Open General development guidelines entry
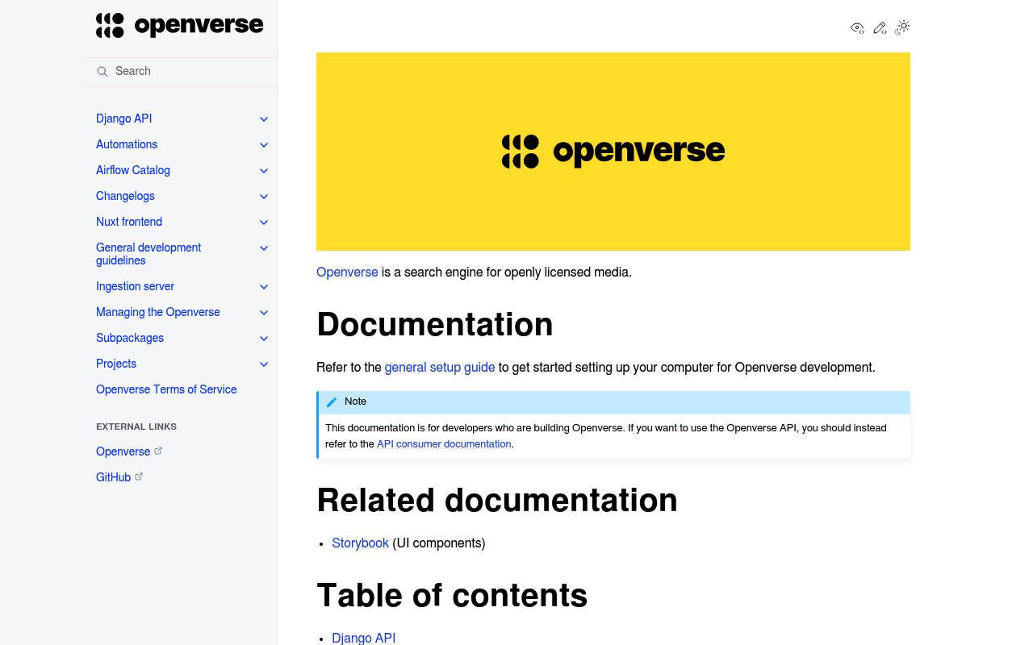The width and height of the screenshot is (1033, 645). click(x=148, y=254)
